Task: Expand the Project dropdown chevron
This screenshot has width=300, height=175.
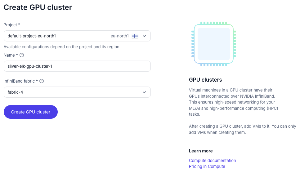Action: coord(144,36)
